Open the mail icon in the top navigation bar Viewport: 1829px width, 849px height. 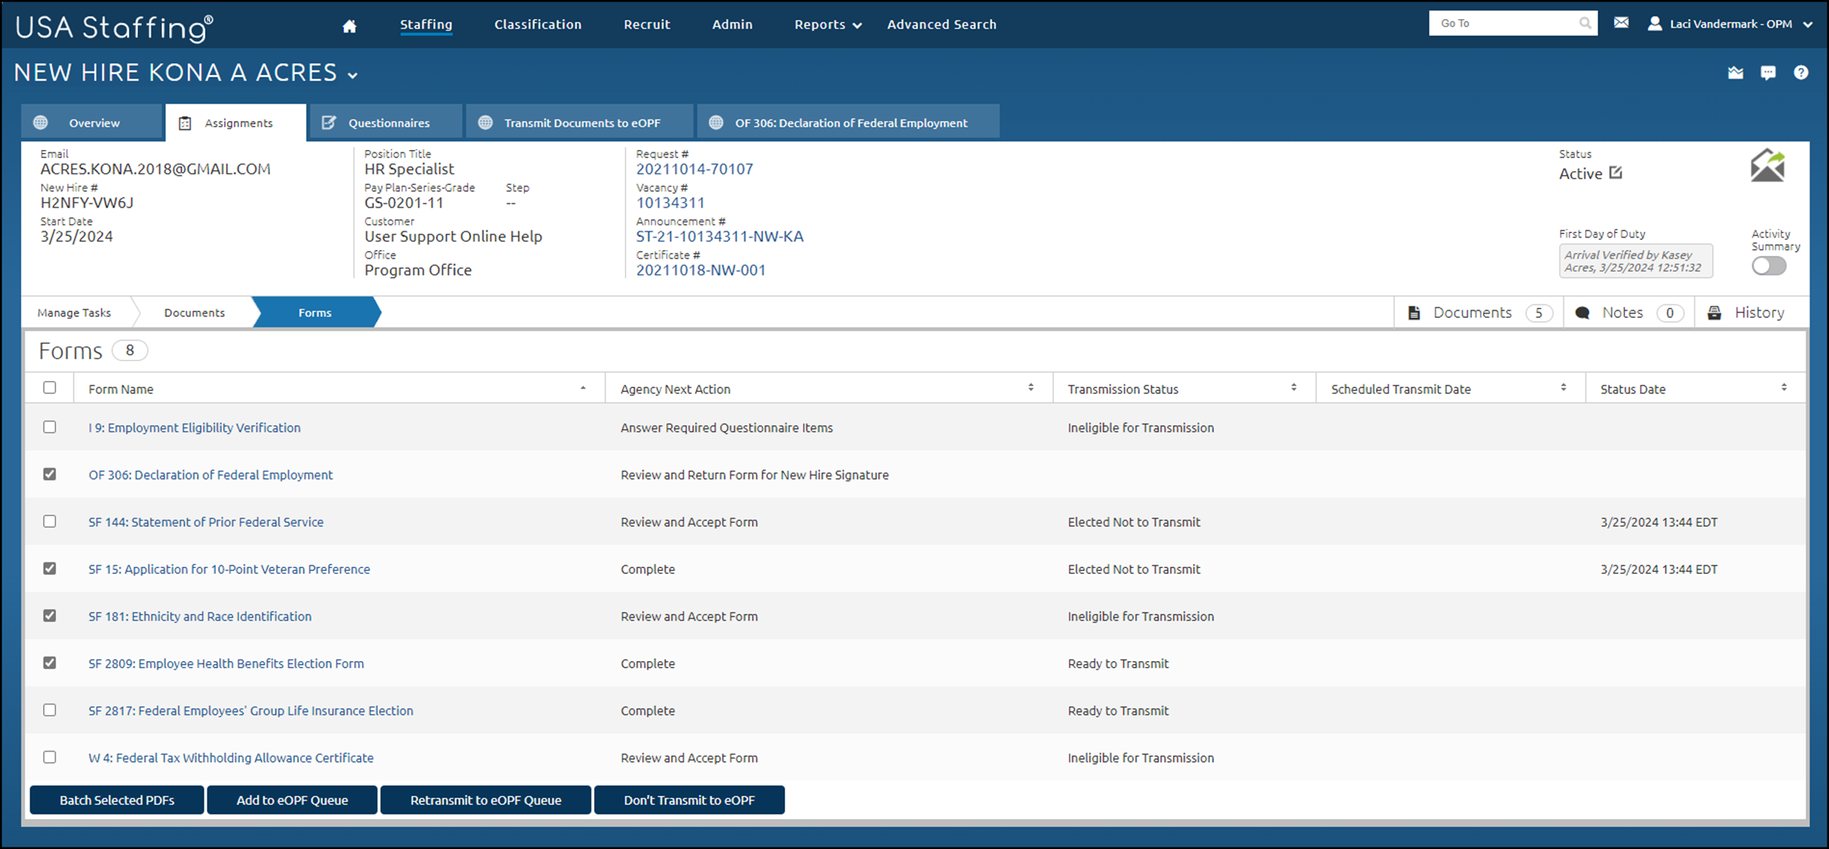pyautogui.click(x=1621, y=23)
